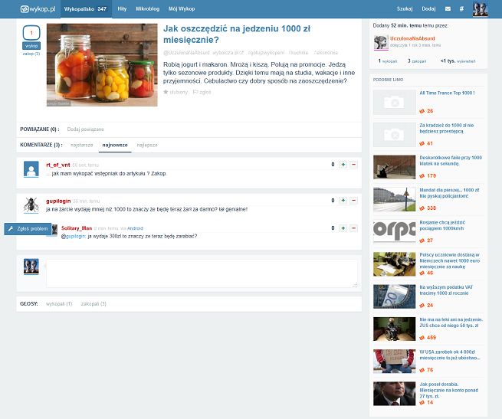Click the skateboard fails thumbnail

coord(395,167)
